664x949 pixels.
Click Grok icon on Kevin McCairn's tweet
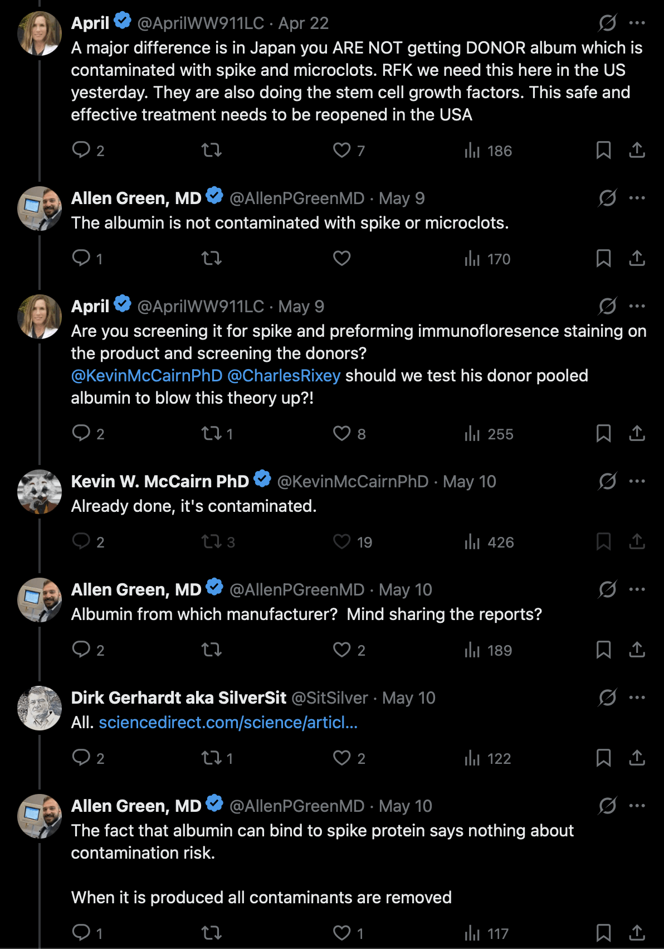tap(607, 481)
